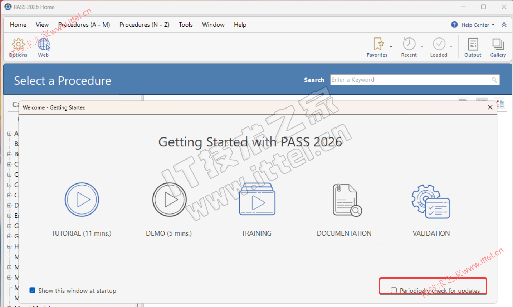Open the Favorites star icon
The width and height of the screenshot is (513, 307).
[x=378, y=44]
